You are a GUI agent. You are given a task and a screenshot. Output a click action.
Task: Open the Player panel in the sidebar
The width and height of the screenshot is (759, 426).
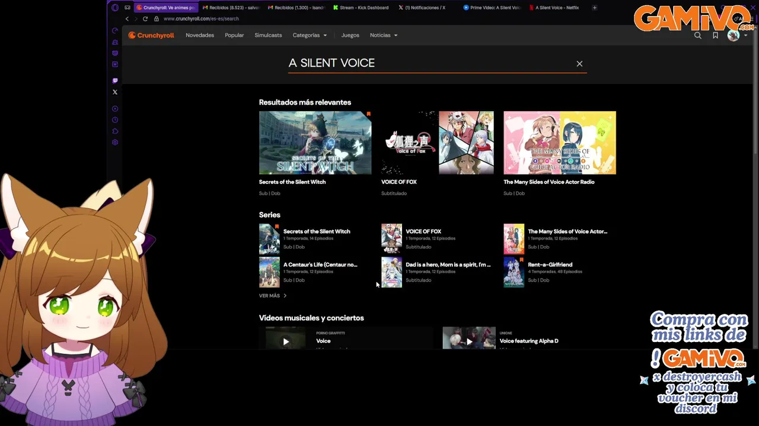[115, 109]
